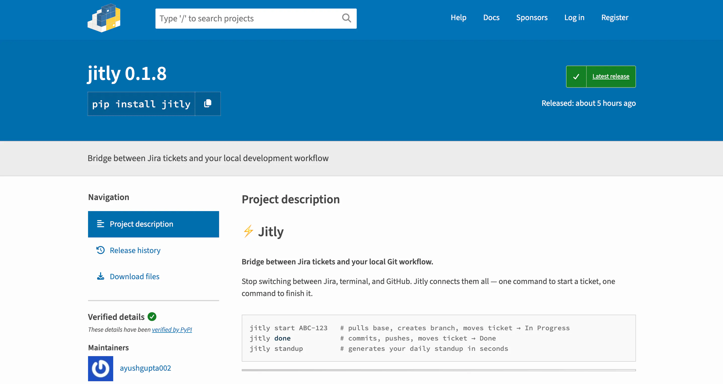
Task: Open the Help menu link
Action: point(458,17)
